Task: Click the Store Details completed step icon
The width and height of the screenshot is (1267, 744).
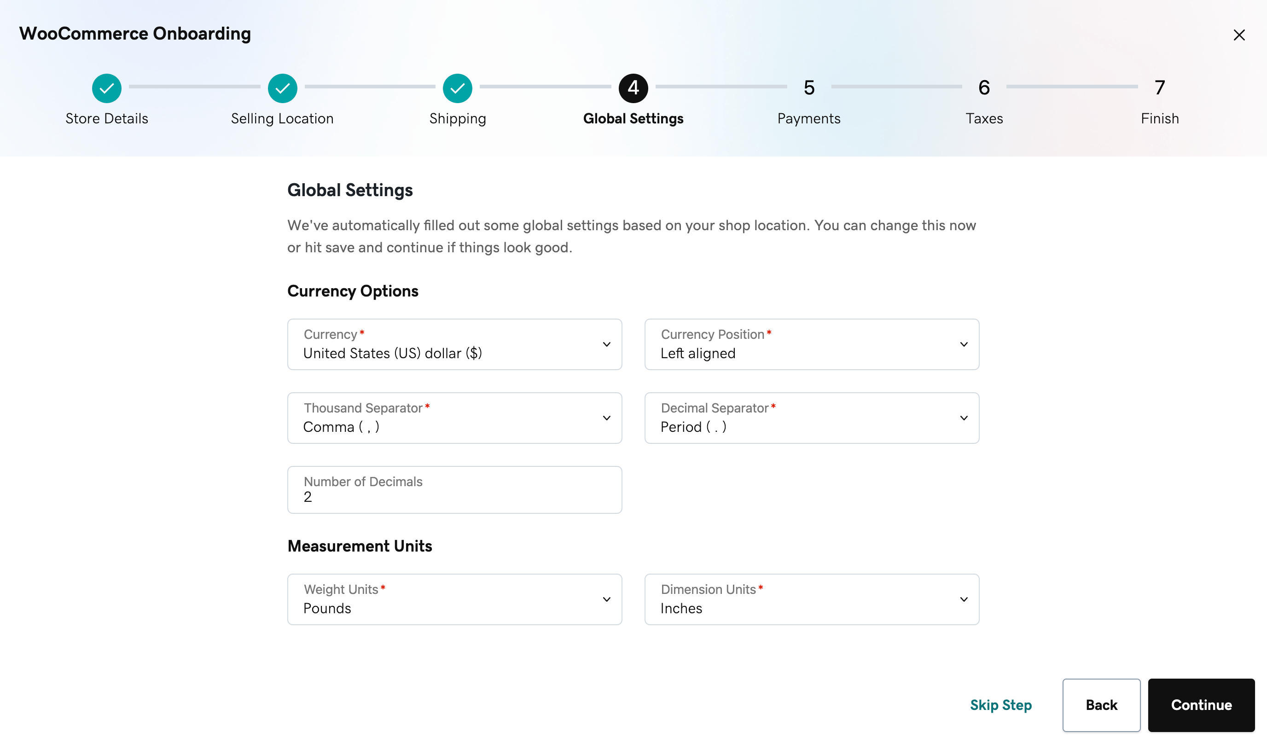Action: 106,87
